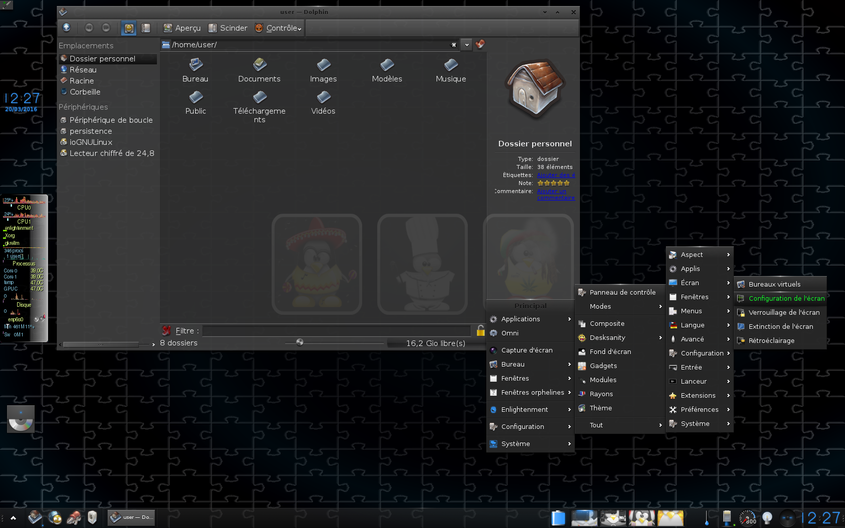
Task: Toggle the Aperçu preview mode
Action: pyautogui.click(x=182, y=28)
